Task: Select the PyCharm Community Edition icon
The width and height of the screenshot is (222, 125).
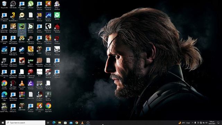Action: [22, 30]
